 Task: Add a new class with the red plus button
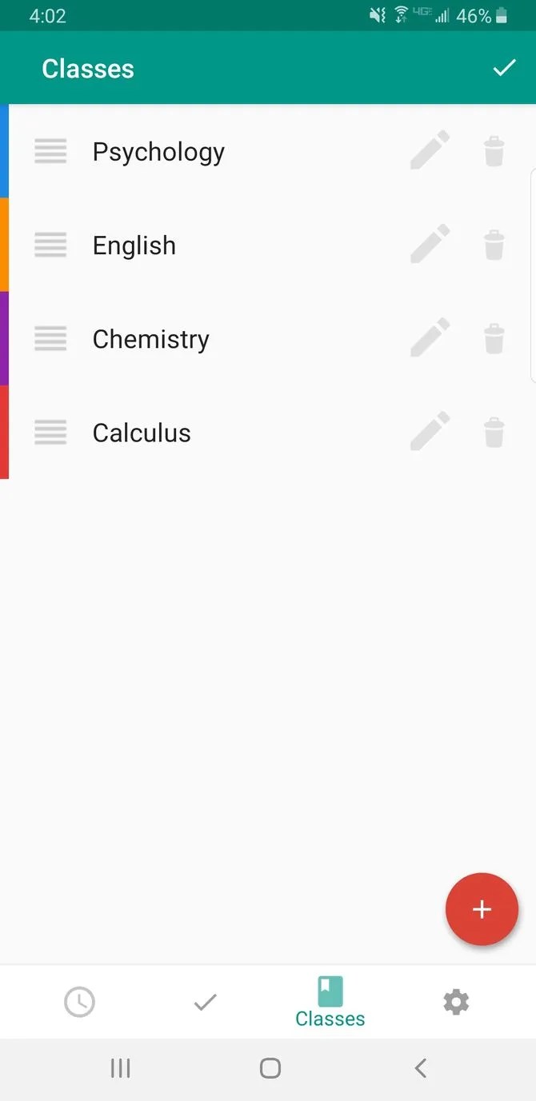[x=482, y=909]
